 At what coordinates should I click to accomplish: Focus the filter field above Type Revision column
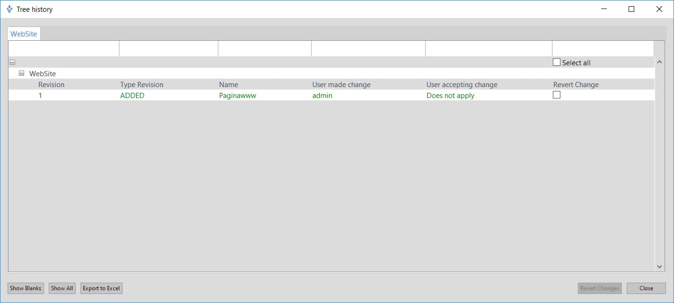click(168, 49)
